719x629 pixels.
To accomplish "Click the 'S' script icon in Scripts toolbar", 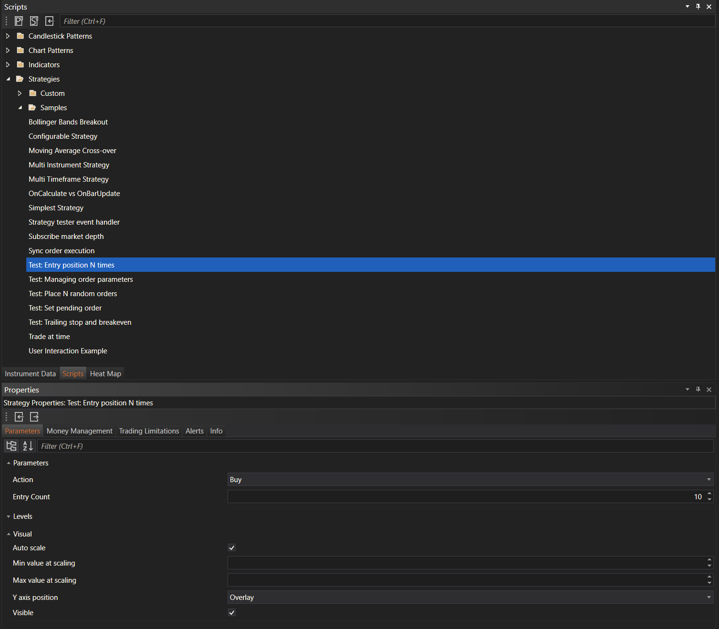I will (x=34, y=21).
